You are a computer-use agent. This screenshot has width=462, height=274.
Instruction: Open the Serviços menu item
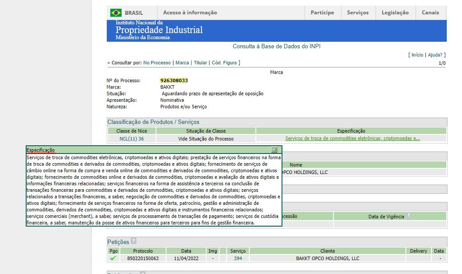point(358,13)
